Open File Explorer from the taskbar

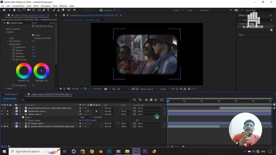click(127, 151)
